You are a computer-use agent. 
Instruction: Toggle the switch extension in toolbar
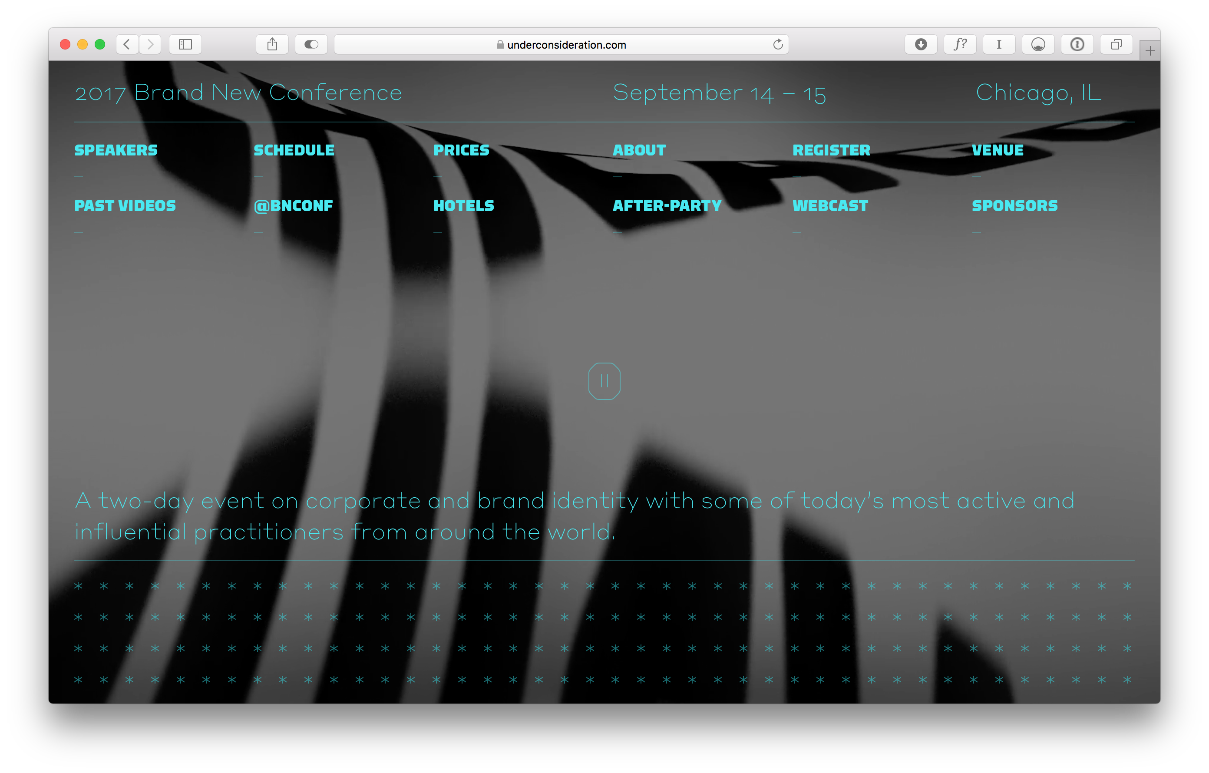[311, 45]
